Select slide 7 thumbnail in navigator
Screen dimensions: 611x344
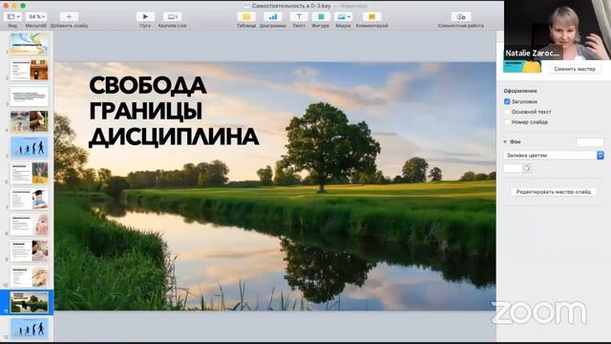(30, 199)
